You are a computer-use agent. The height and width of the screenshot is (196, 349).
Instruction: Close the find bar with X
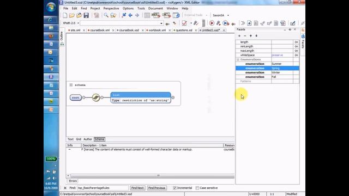[65, 188]
